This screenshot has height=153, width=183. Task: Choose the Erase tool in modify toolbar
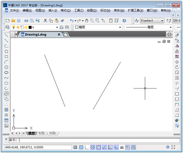click(177, 35)
